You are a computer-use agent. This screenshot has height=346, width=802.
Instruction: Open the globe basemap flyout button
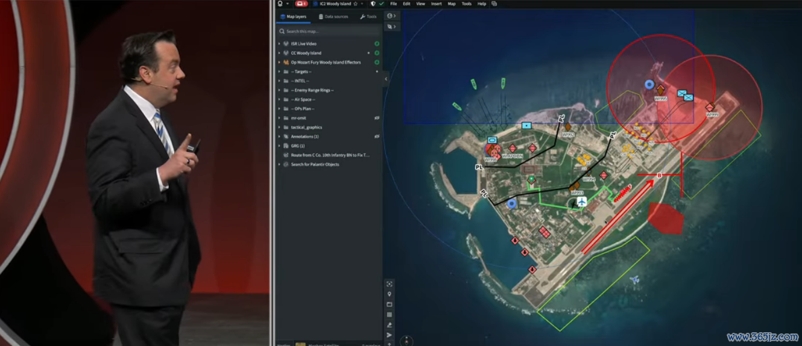392,16
